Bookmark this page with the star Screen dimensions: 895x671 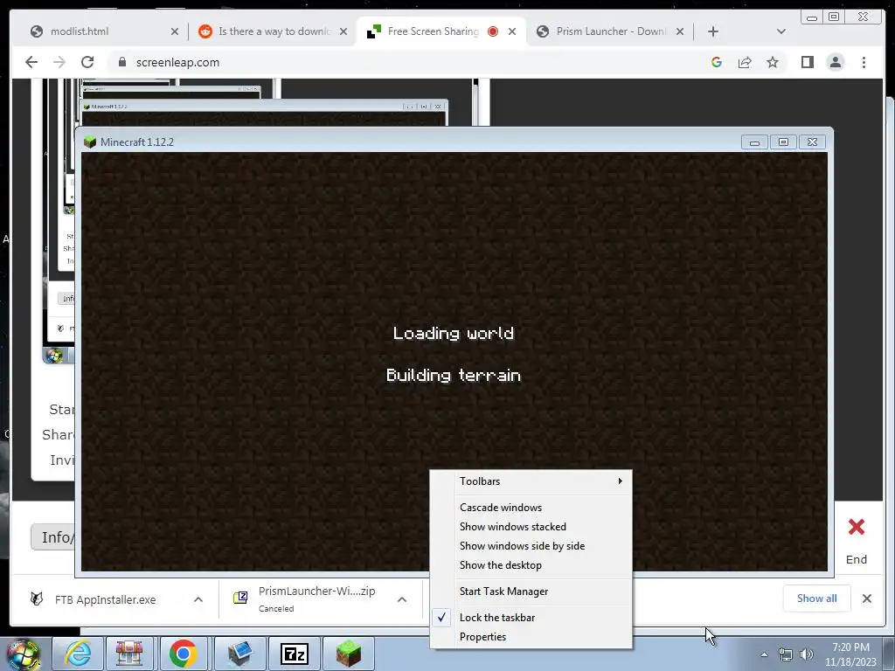tap(773, 62)
